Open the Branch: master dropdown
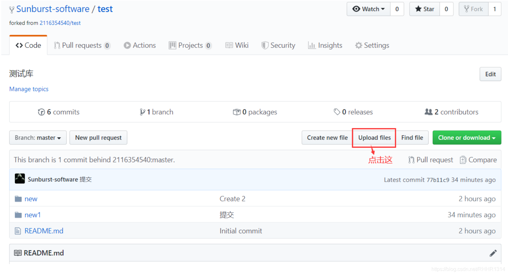 (x=38, y=138)
